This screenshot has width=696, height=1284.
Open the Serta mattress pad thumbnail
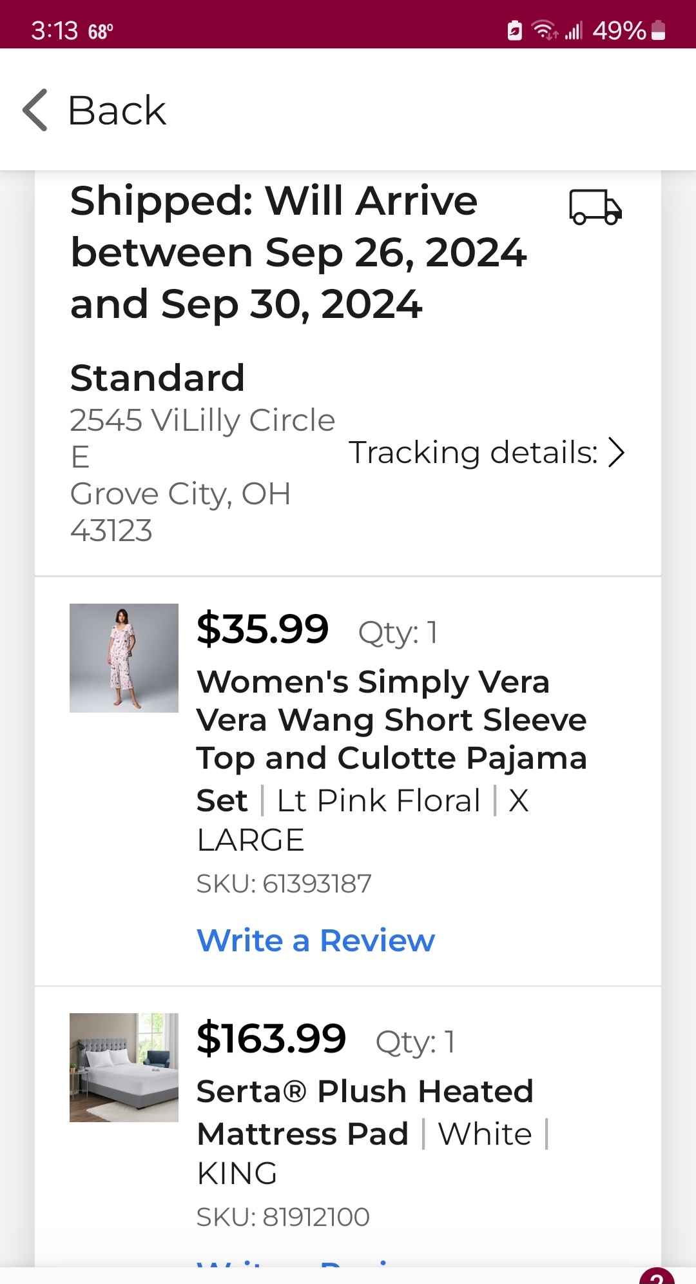coord(124,1067)
